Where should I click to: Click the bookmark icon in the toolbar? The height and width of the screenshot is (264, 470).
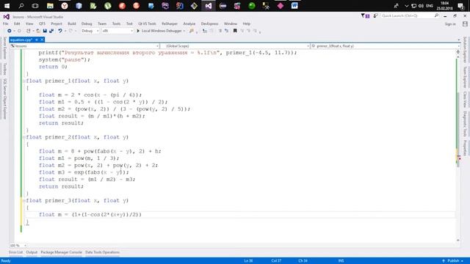pyautogui.click(x=235, y=31)
